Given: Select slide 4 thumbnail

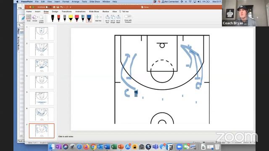Looking at the screenshot, I should click(42, 82).
